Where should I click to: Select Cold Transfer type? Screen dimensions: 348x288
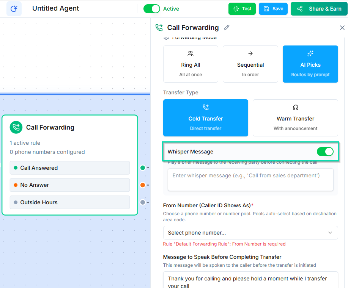click(x=205, y=118)
